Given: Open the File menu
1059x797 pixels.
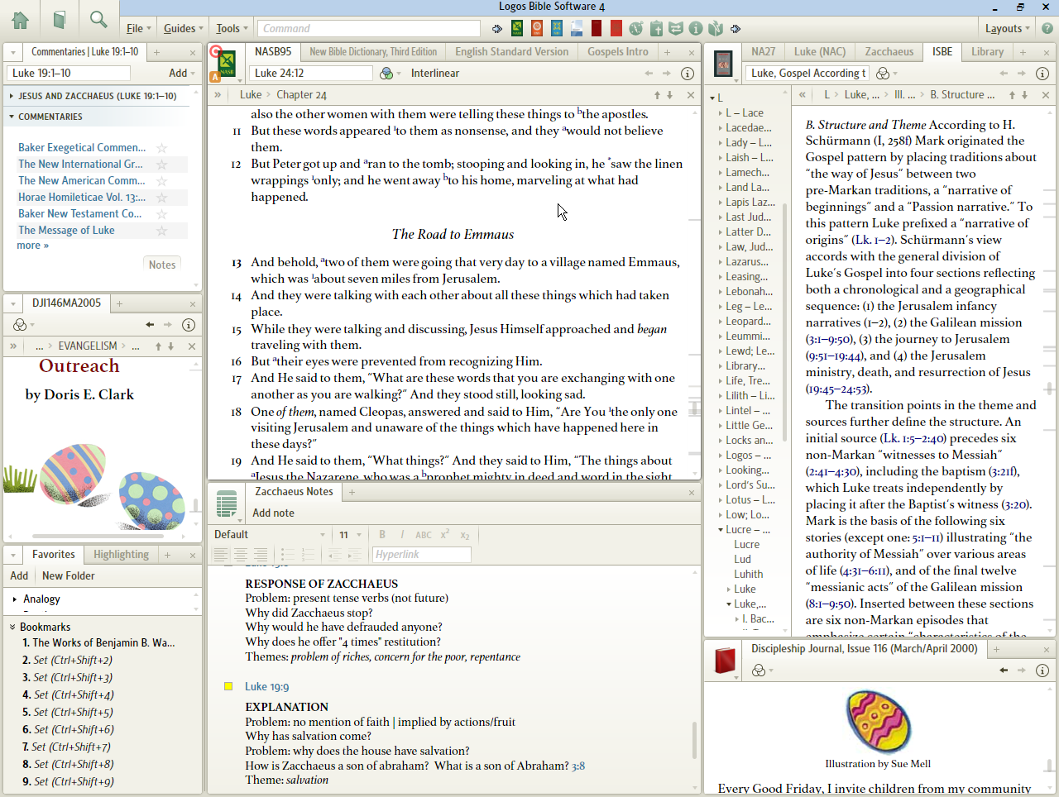Looking at the screenshot, I should click(x=137, y=28).
